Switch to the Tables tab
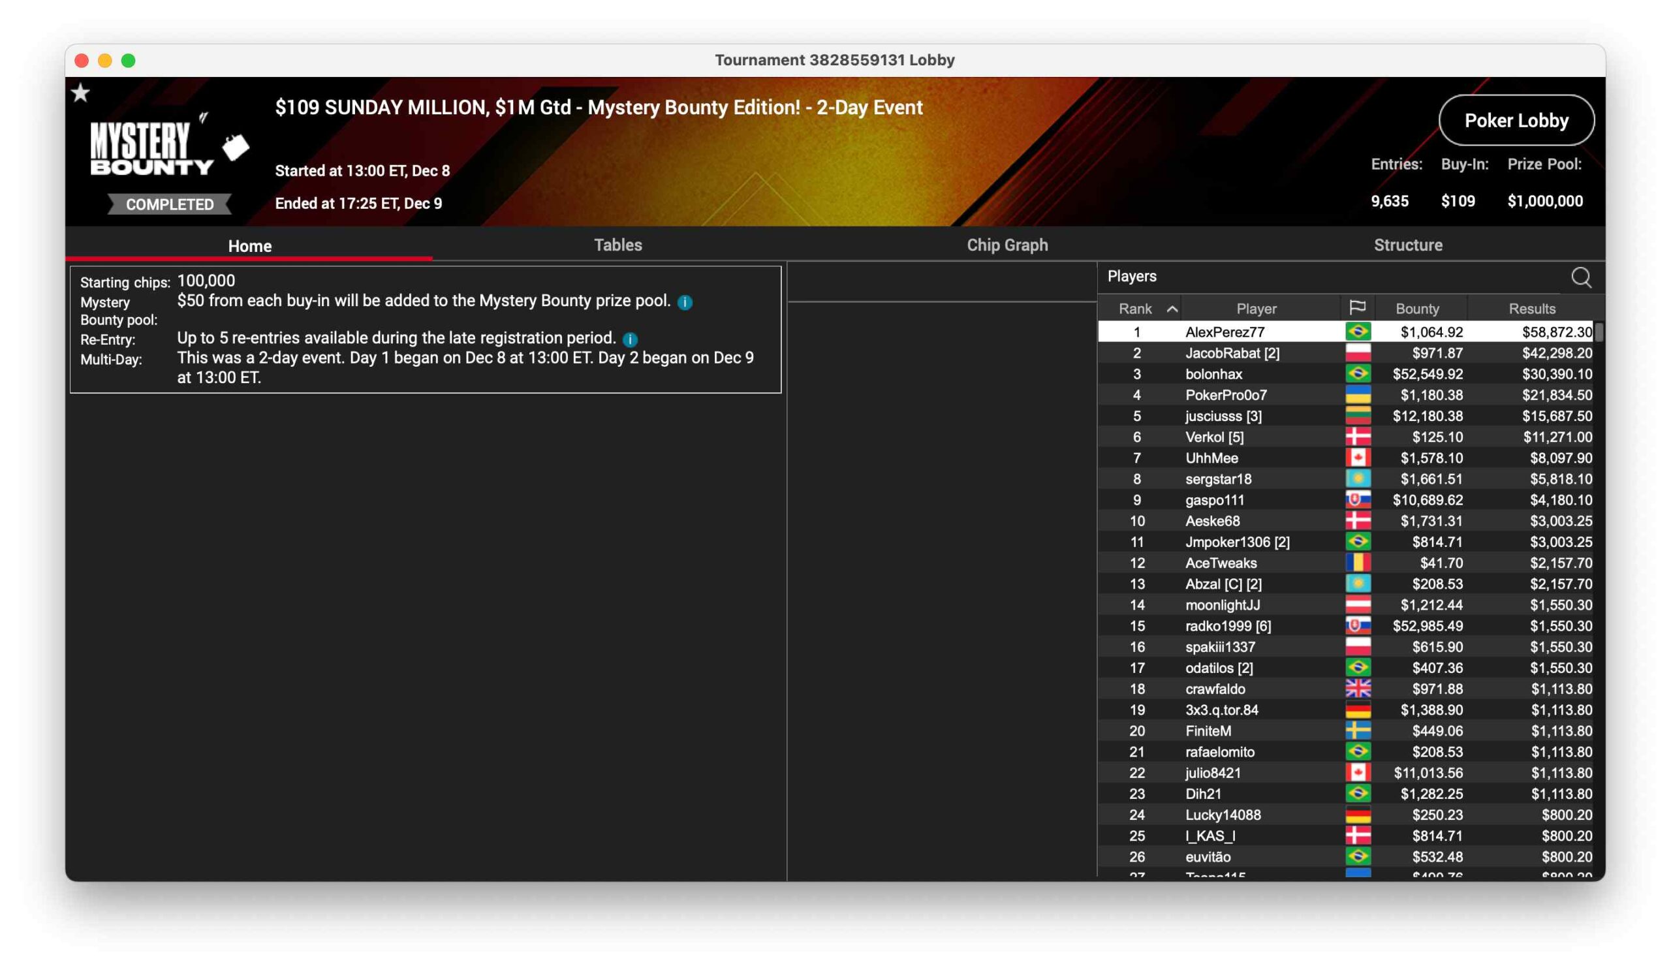 tap(618, 245)
